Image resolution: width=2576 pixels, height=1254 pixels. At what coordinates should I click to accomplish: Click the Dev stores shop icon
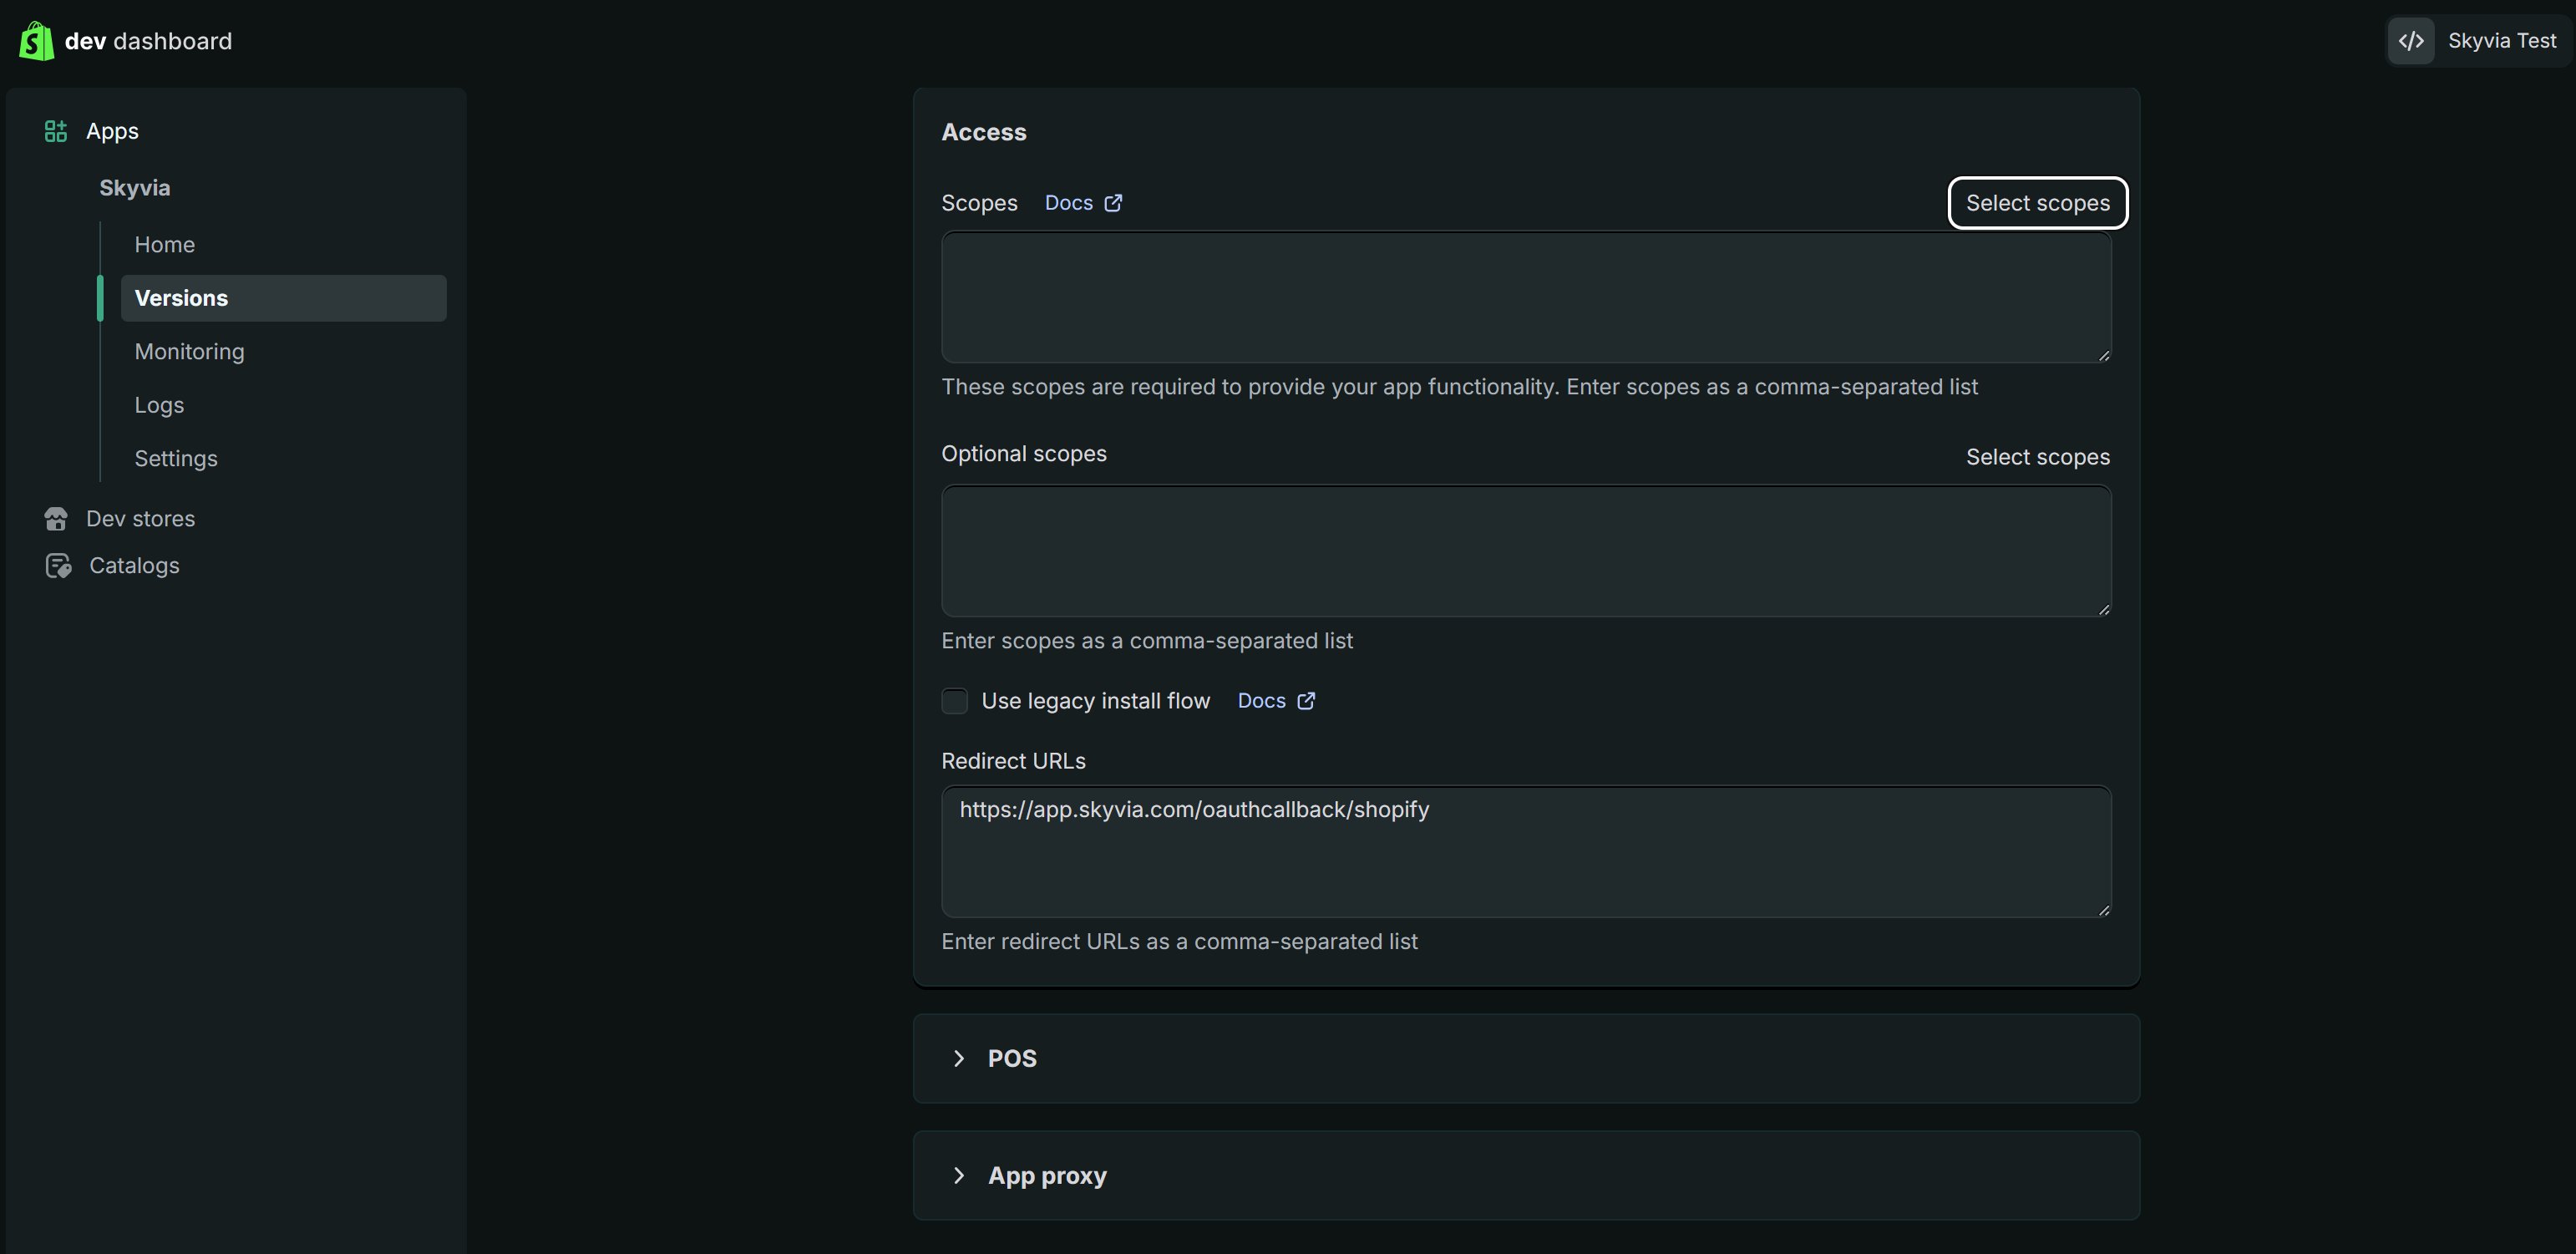pos(57,518)
